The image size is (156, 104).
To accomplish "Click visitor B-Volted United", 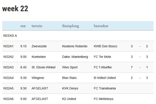I will [105, 78].
